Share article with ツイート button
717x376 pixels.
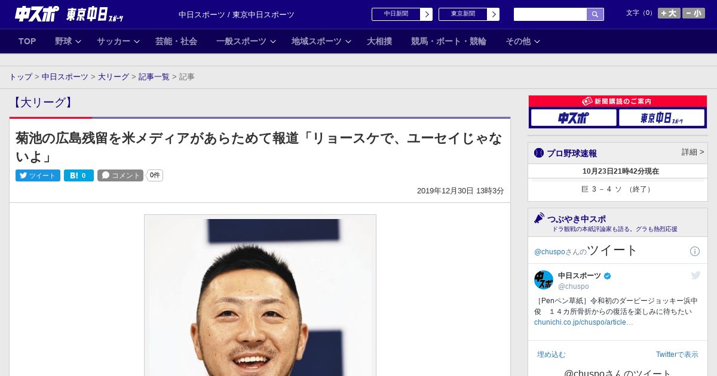(38, 175)
